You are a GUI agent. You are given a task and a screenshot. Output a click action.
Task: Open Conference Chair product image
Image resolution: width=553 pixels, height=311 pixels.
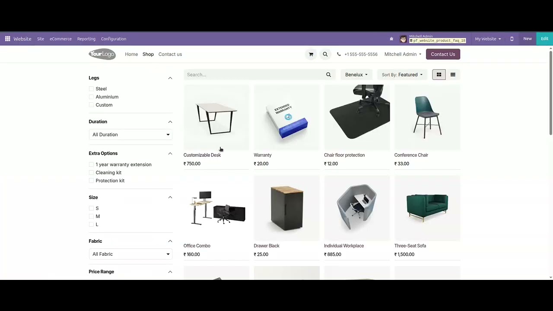pyautogui.click(x=427, y=117)
